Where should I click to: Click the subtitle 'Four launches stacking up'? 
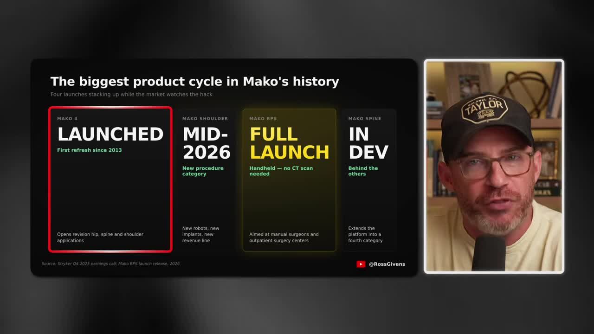point(131,94)
